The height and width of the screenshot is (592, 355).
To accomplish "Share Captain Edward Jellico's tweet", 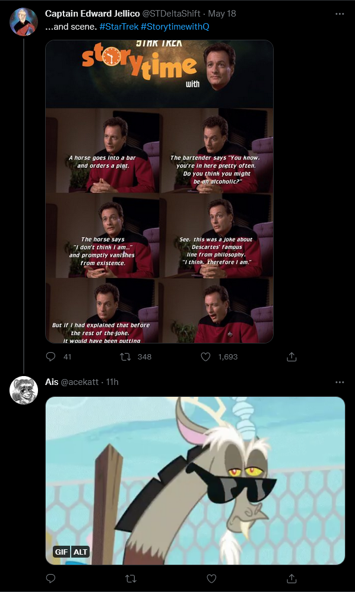I will pyautogui.click(x=291, y=357).
